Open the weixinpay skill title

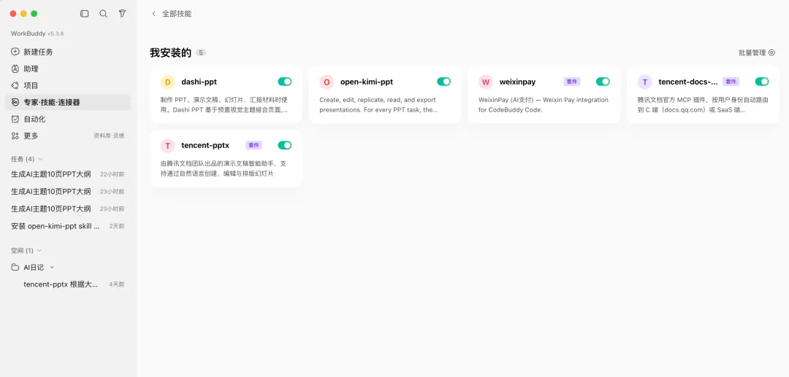pos(517,82)
